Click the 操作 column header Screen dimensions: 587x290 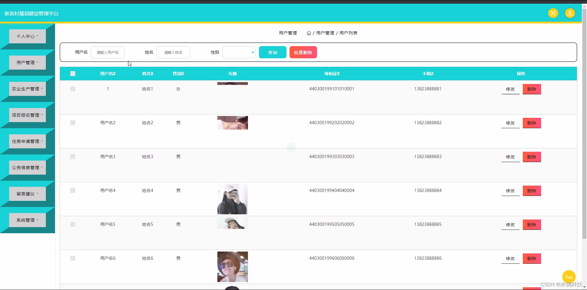click(521, 74)
